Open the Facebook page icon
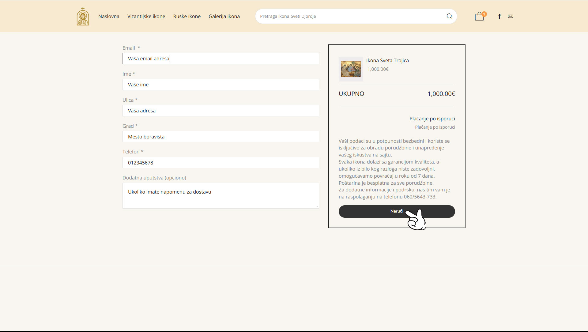Image resolution: width=588 pixels, height=332 pixels. pos(499,16)
